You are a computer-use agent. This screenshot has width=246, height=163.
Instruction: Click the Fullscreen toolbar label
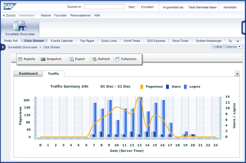click(129, 59)
